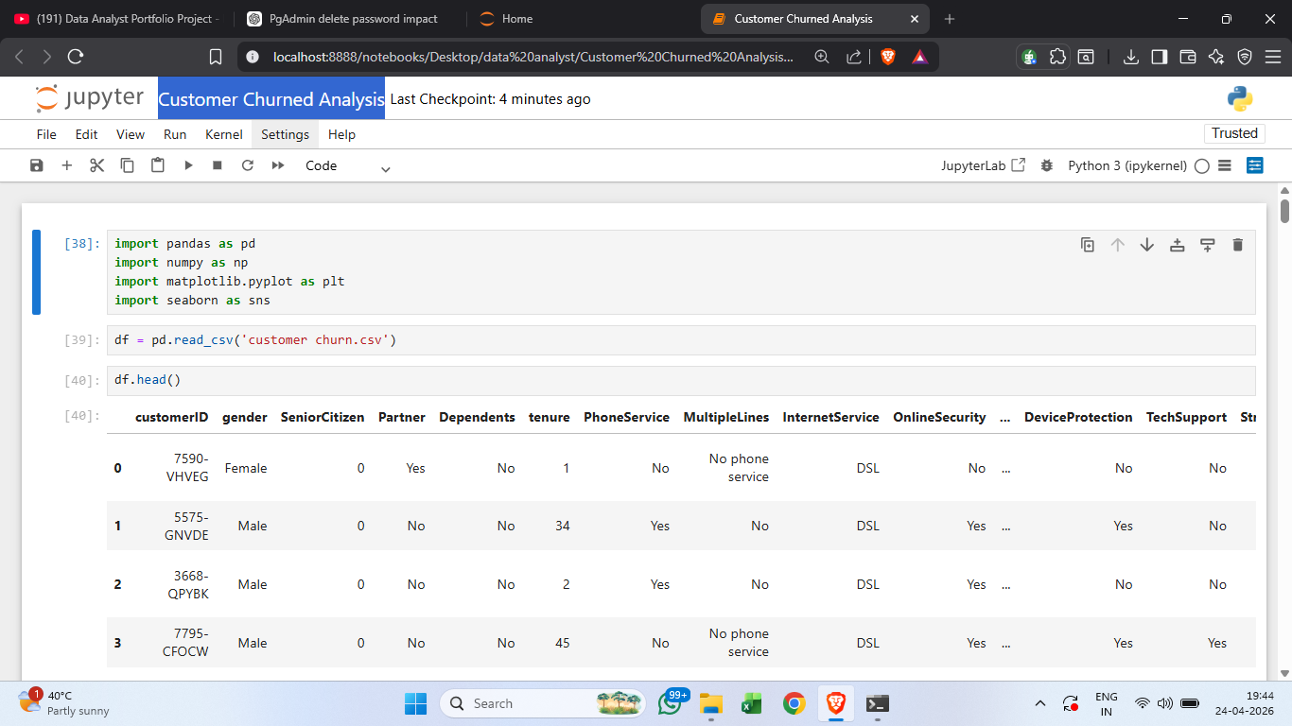Open the Run menu
Image resolution: width=1292 pixels, height=726 pixels.
(175, 134)
